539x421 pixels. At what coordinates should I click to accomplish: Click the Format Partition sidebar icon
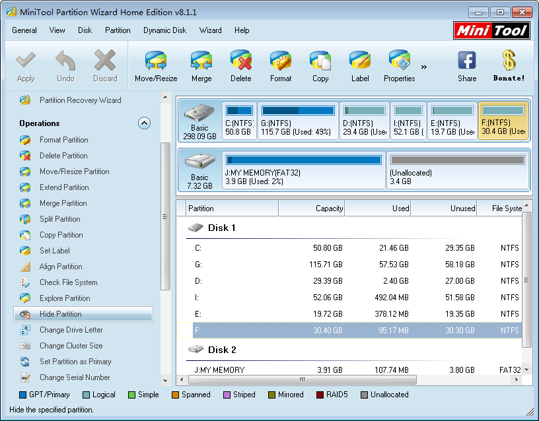click(x=25, y=140)
